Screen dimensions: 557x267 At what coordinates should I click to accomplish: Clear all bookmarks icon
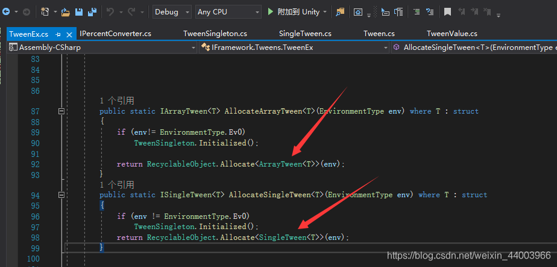pos(487,11)
